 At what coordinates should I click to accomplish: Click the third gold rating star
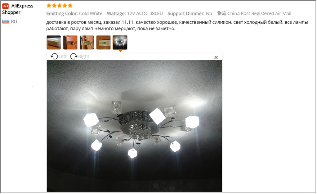coord(59,5)
